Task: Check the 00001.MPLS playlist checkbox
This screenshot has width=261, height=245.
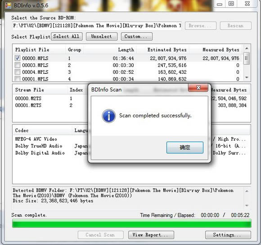Action: [18, 79]
